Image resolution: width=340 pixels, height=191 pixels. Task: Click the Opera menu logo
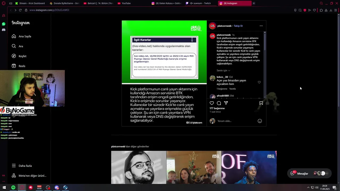[x=4, y=3]
